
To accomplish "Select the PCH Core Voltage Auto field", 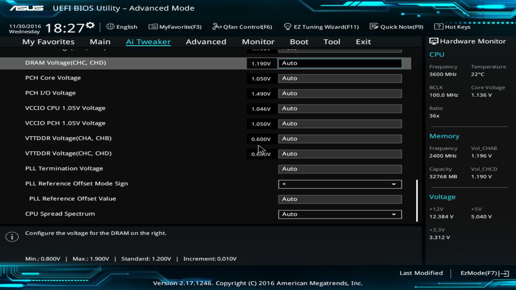I will coord(339,78).
